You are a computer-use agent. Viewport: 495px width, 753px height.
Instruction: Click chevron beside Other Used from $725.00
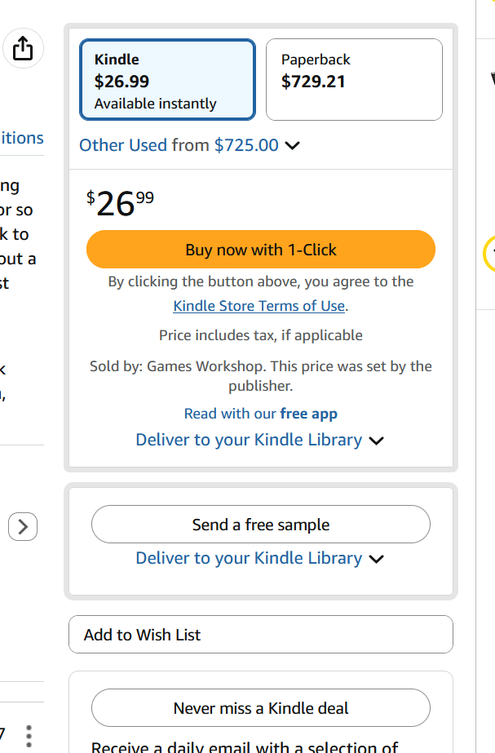click(x=292, y=145)
